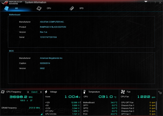The height and width of the screenshot is (116, 163).
Task: Expand CPU Frequency panel corner triangle
Action: point(42,114)
